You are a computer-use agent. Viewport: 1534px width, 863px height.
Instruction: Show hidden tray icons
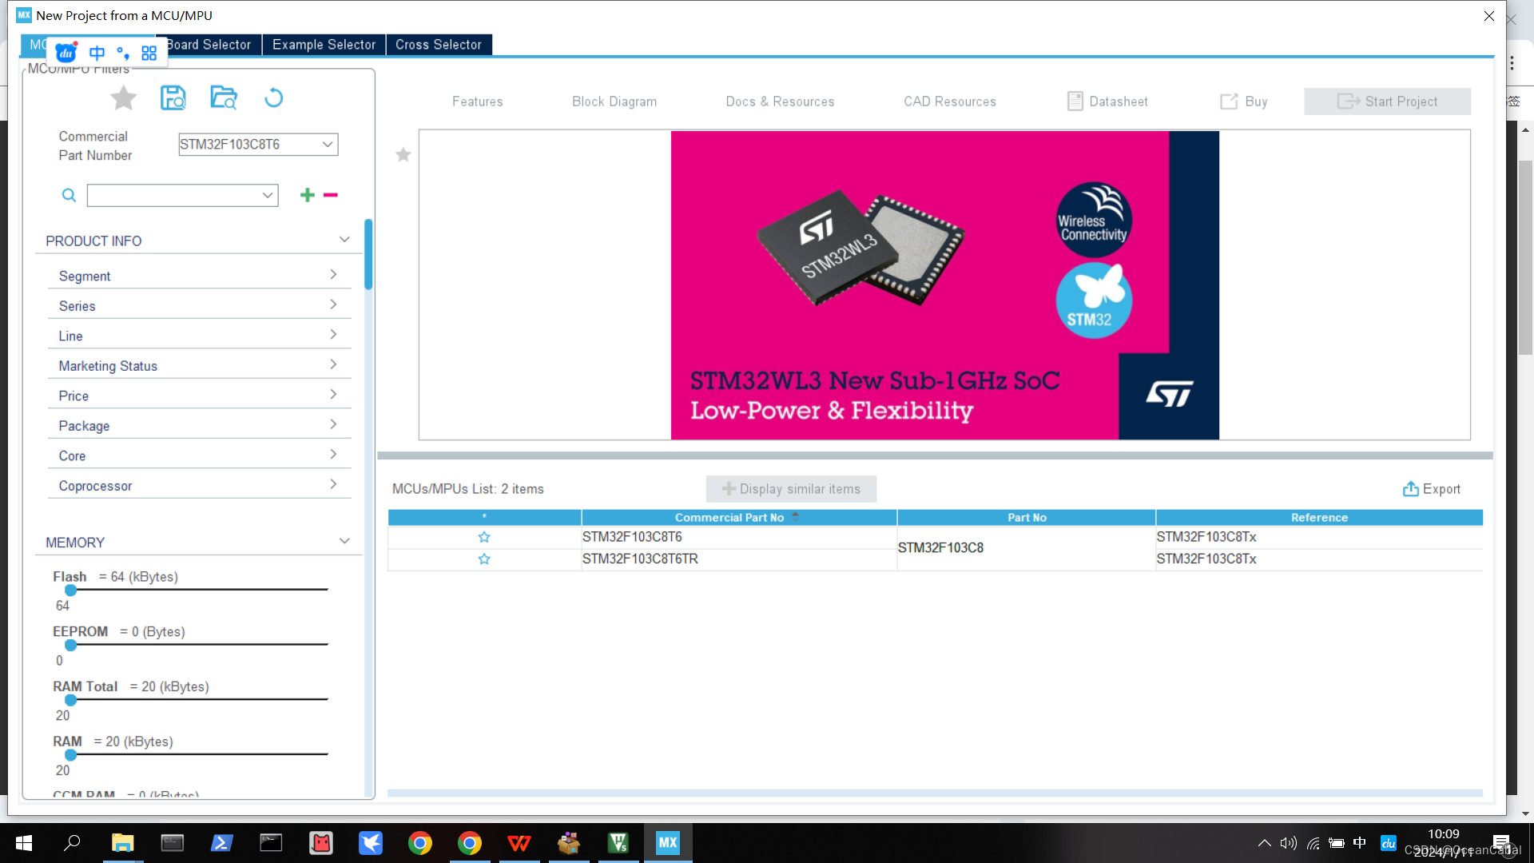coord(1264,843)
